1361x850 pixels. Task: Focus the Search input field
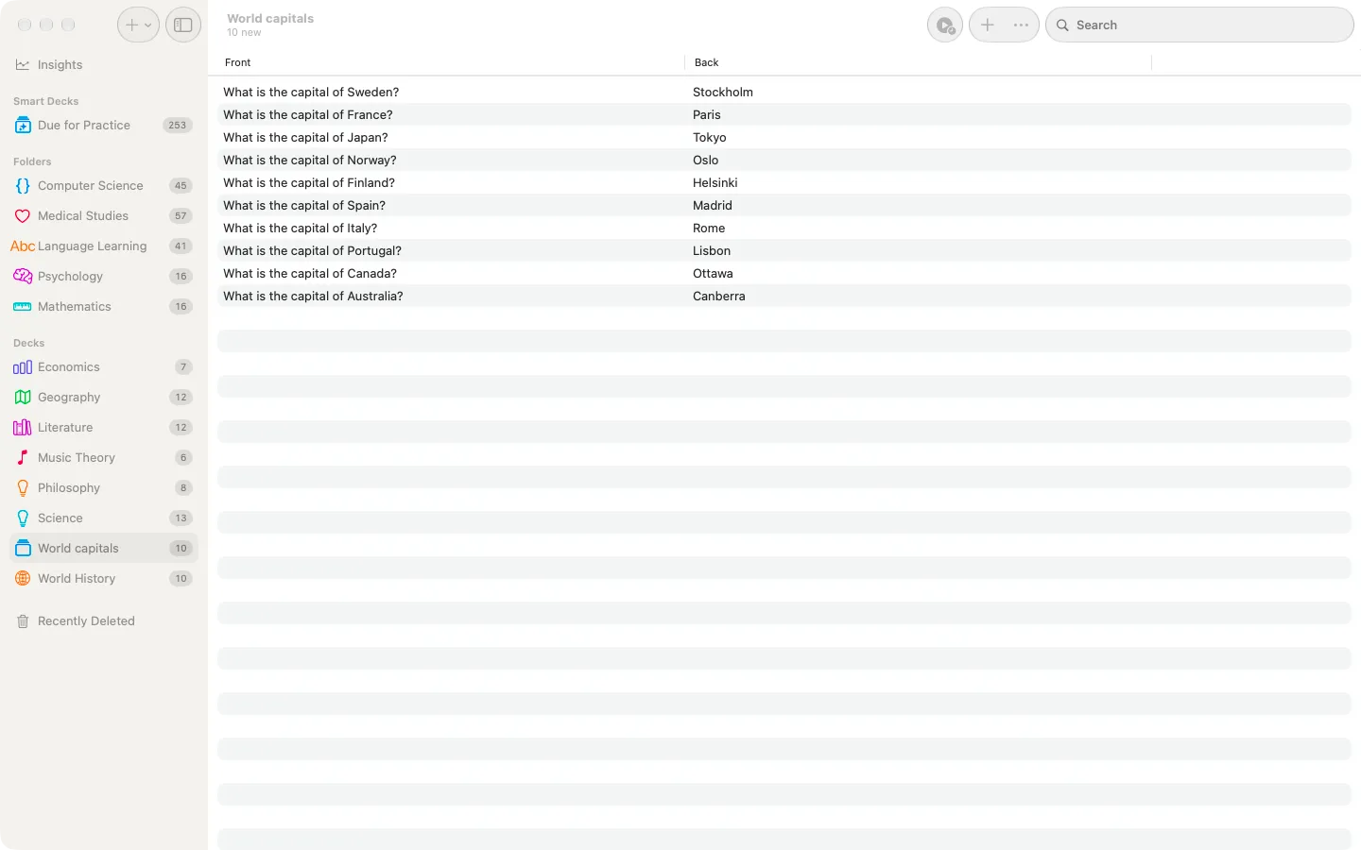1199,25
